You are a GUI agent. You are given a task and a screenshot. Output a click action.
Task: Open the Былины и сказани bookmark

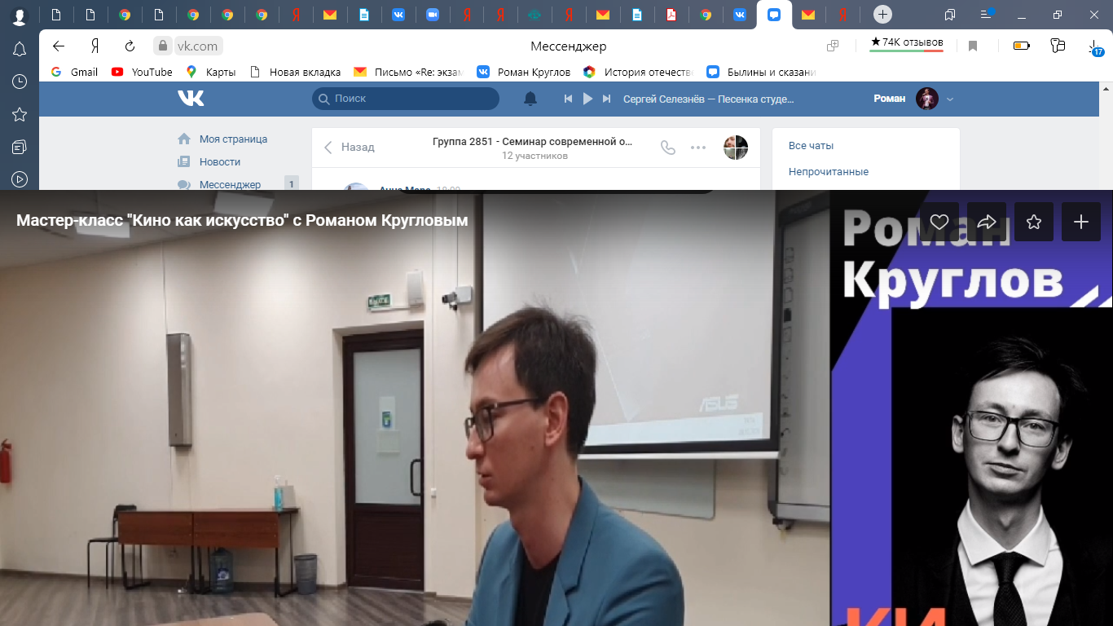[761, 72]
